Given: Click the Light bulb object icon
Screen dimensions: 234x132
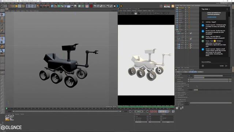Looking at the screenshot, I should tap(75, 6).
